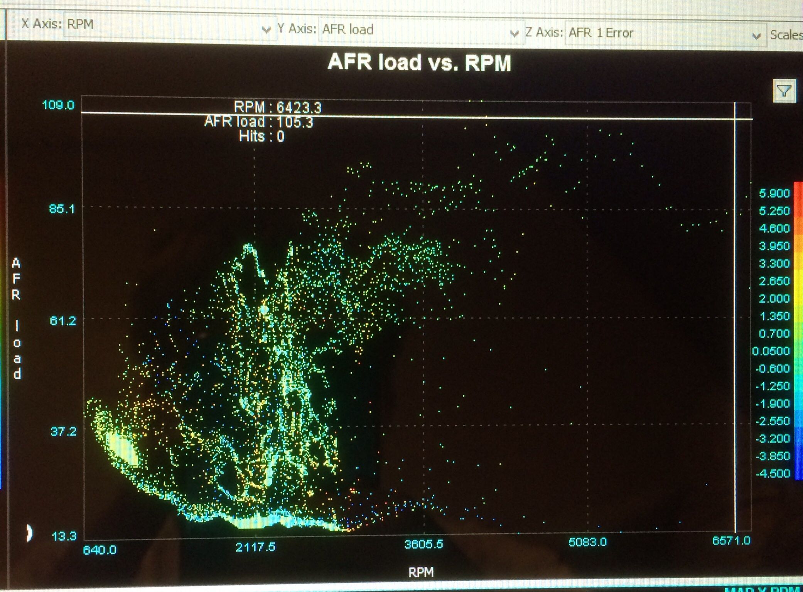
Task: Click the X Axis dropdown arrow
Action: [x=266, y=30]
